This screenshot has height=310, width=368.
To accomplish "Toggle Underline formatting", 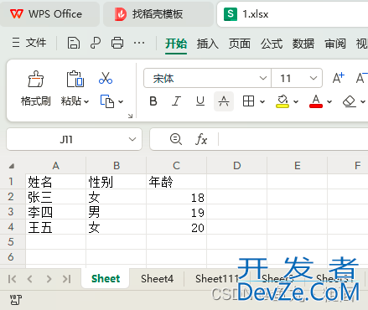I will coord(200,101).
